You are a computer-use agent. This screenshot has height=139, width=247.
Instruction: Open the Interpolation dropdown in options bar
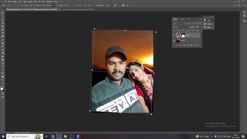[109, 5]
